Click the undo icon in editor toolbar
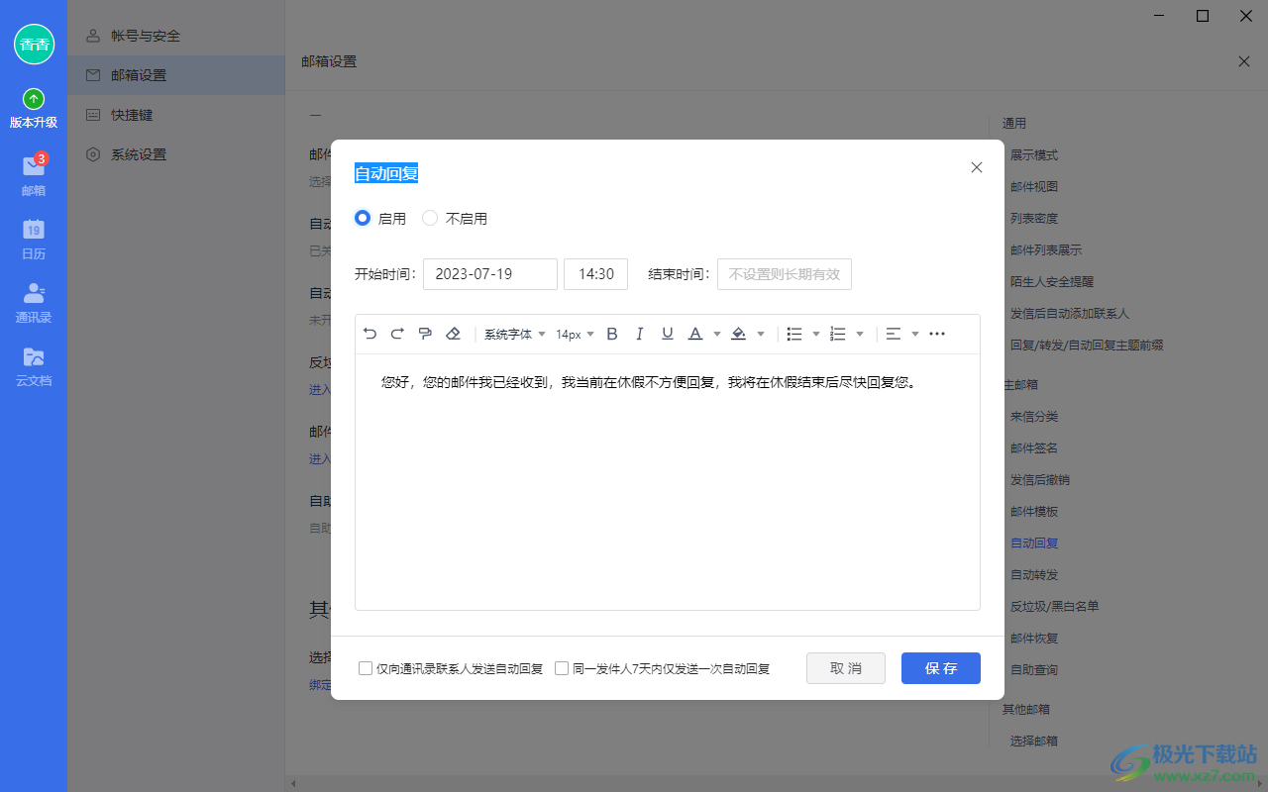Image resolution: width=1268 pixels, height=792 pixels. coord(370,334)
